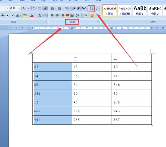
Task: Click the Line Spacing button
Action: tap(78, 15)
